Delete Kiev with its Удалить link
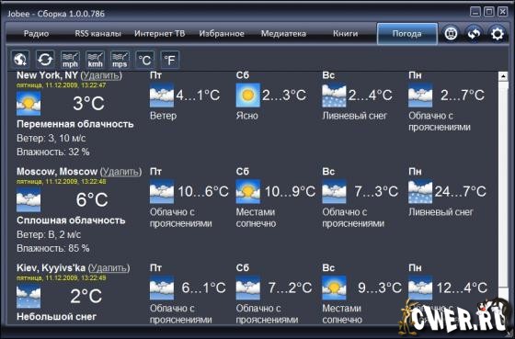The image size is (515, 339). (109, 267)
